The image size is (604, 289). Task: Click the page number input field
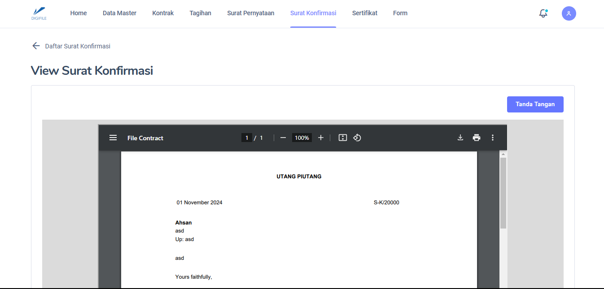pos(246,138)
